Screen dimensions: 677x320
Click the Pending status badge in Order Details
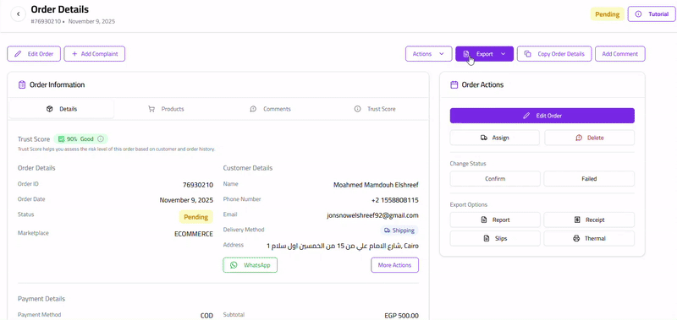point(196,217)
